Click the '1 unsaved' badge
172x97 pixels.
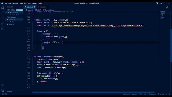20,10
